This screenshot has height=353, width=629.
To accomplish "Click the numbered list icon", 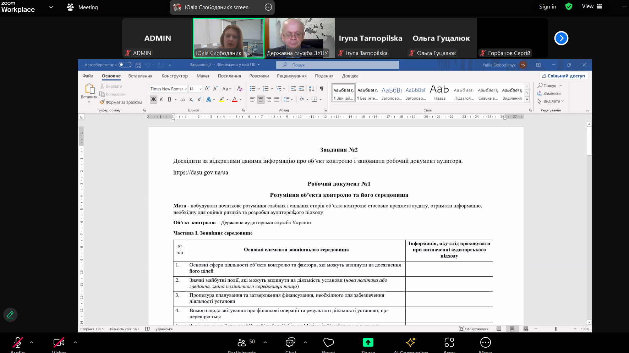I will click(x=266, y=89).
